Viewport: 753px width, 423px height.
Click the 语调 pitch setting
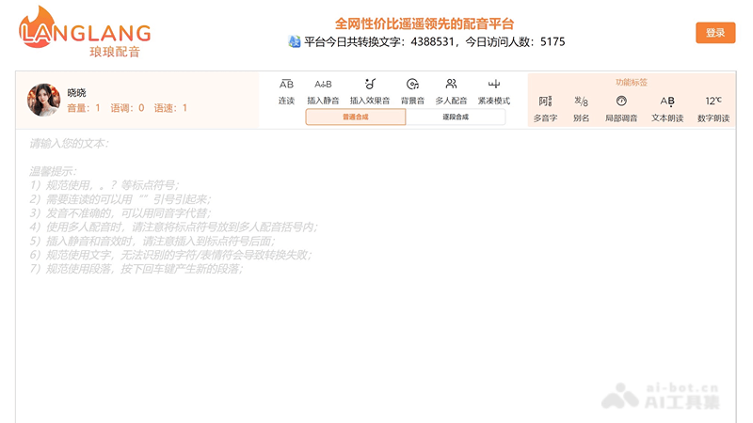pyautogui.click(x=127, y=108)
